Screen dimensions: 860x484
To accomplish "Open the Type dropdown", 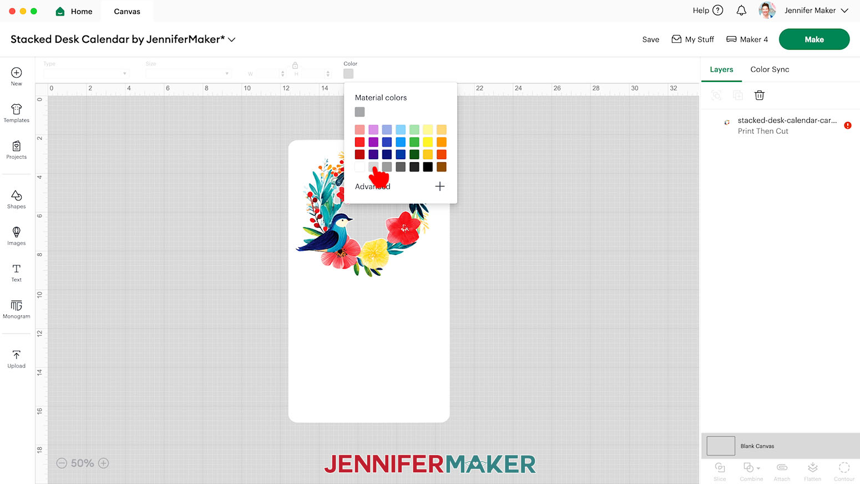I will tap(86, 74).
